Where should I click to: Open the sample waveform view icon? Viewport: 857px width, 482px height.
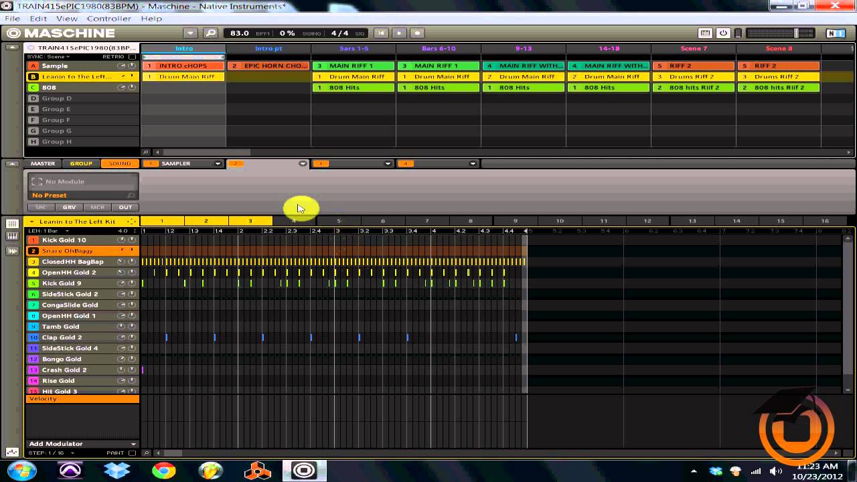click(12, 251)
